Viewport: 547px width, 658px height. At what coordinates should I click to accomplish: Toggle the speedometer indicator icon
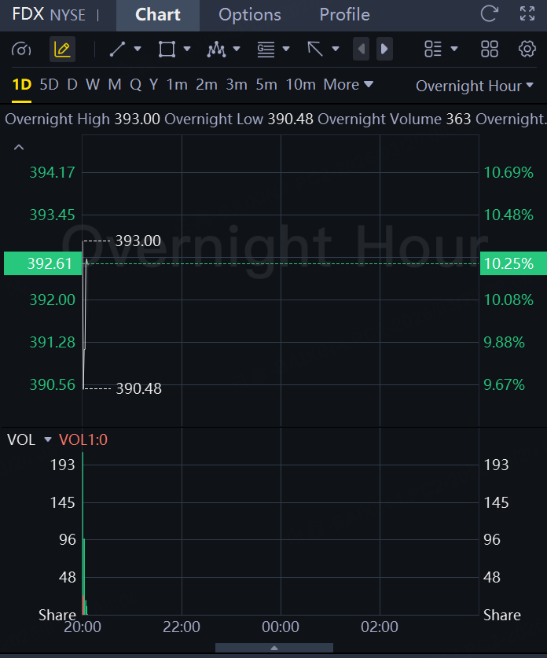(x=22, y=50)
